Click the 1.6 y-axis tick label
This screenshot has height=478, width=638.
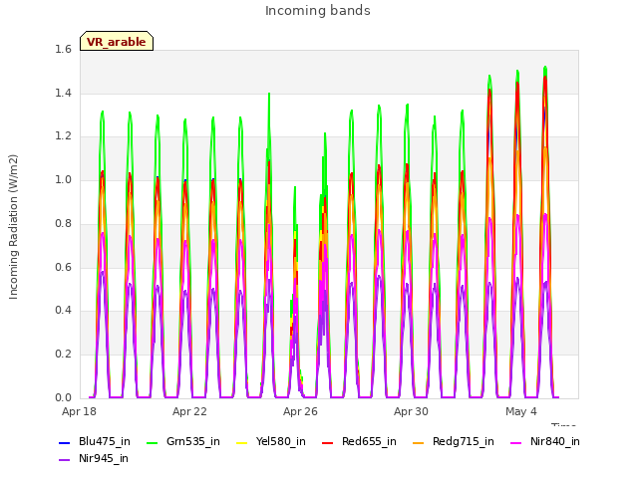tap(63, 50)
